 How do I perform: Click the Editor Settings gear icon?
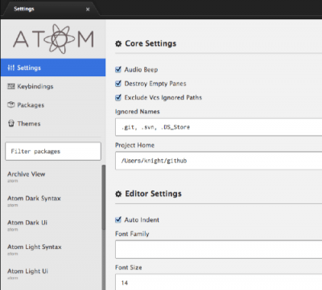click(118, 194)
